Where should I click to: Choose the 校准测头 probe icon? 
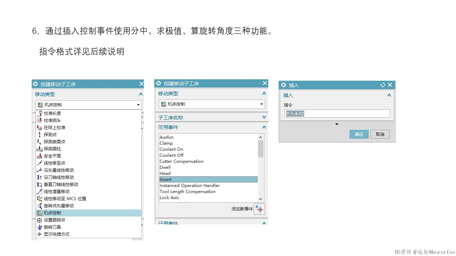40,120
